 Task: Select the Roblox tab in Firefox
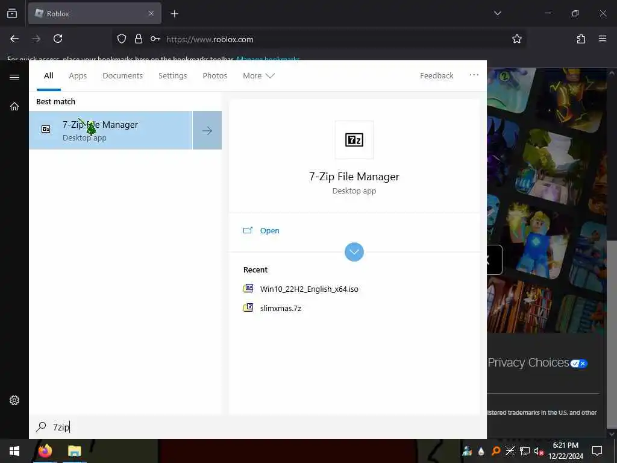(95, 13)
